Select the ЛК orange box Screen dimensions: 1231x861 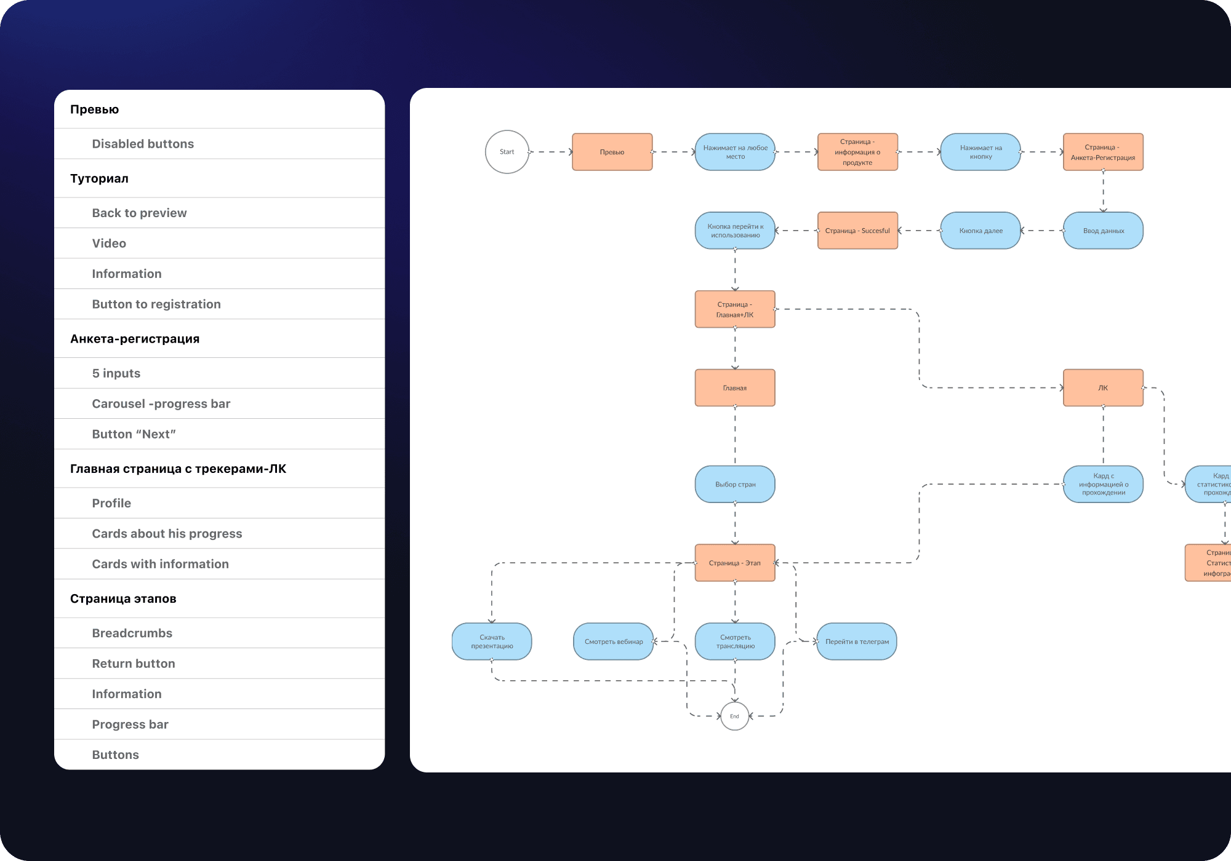coord(1103,387)
